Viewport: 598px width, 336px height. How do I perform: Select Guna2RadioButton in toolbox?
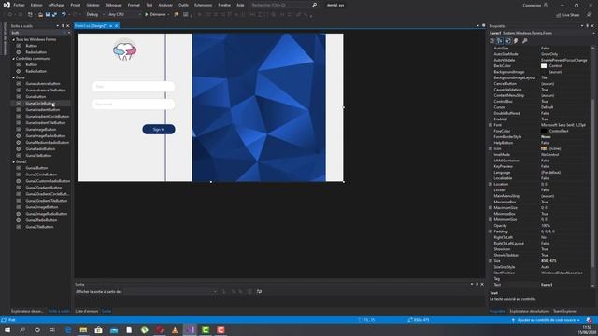coord(41,220)
